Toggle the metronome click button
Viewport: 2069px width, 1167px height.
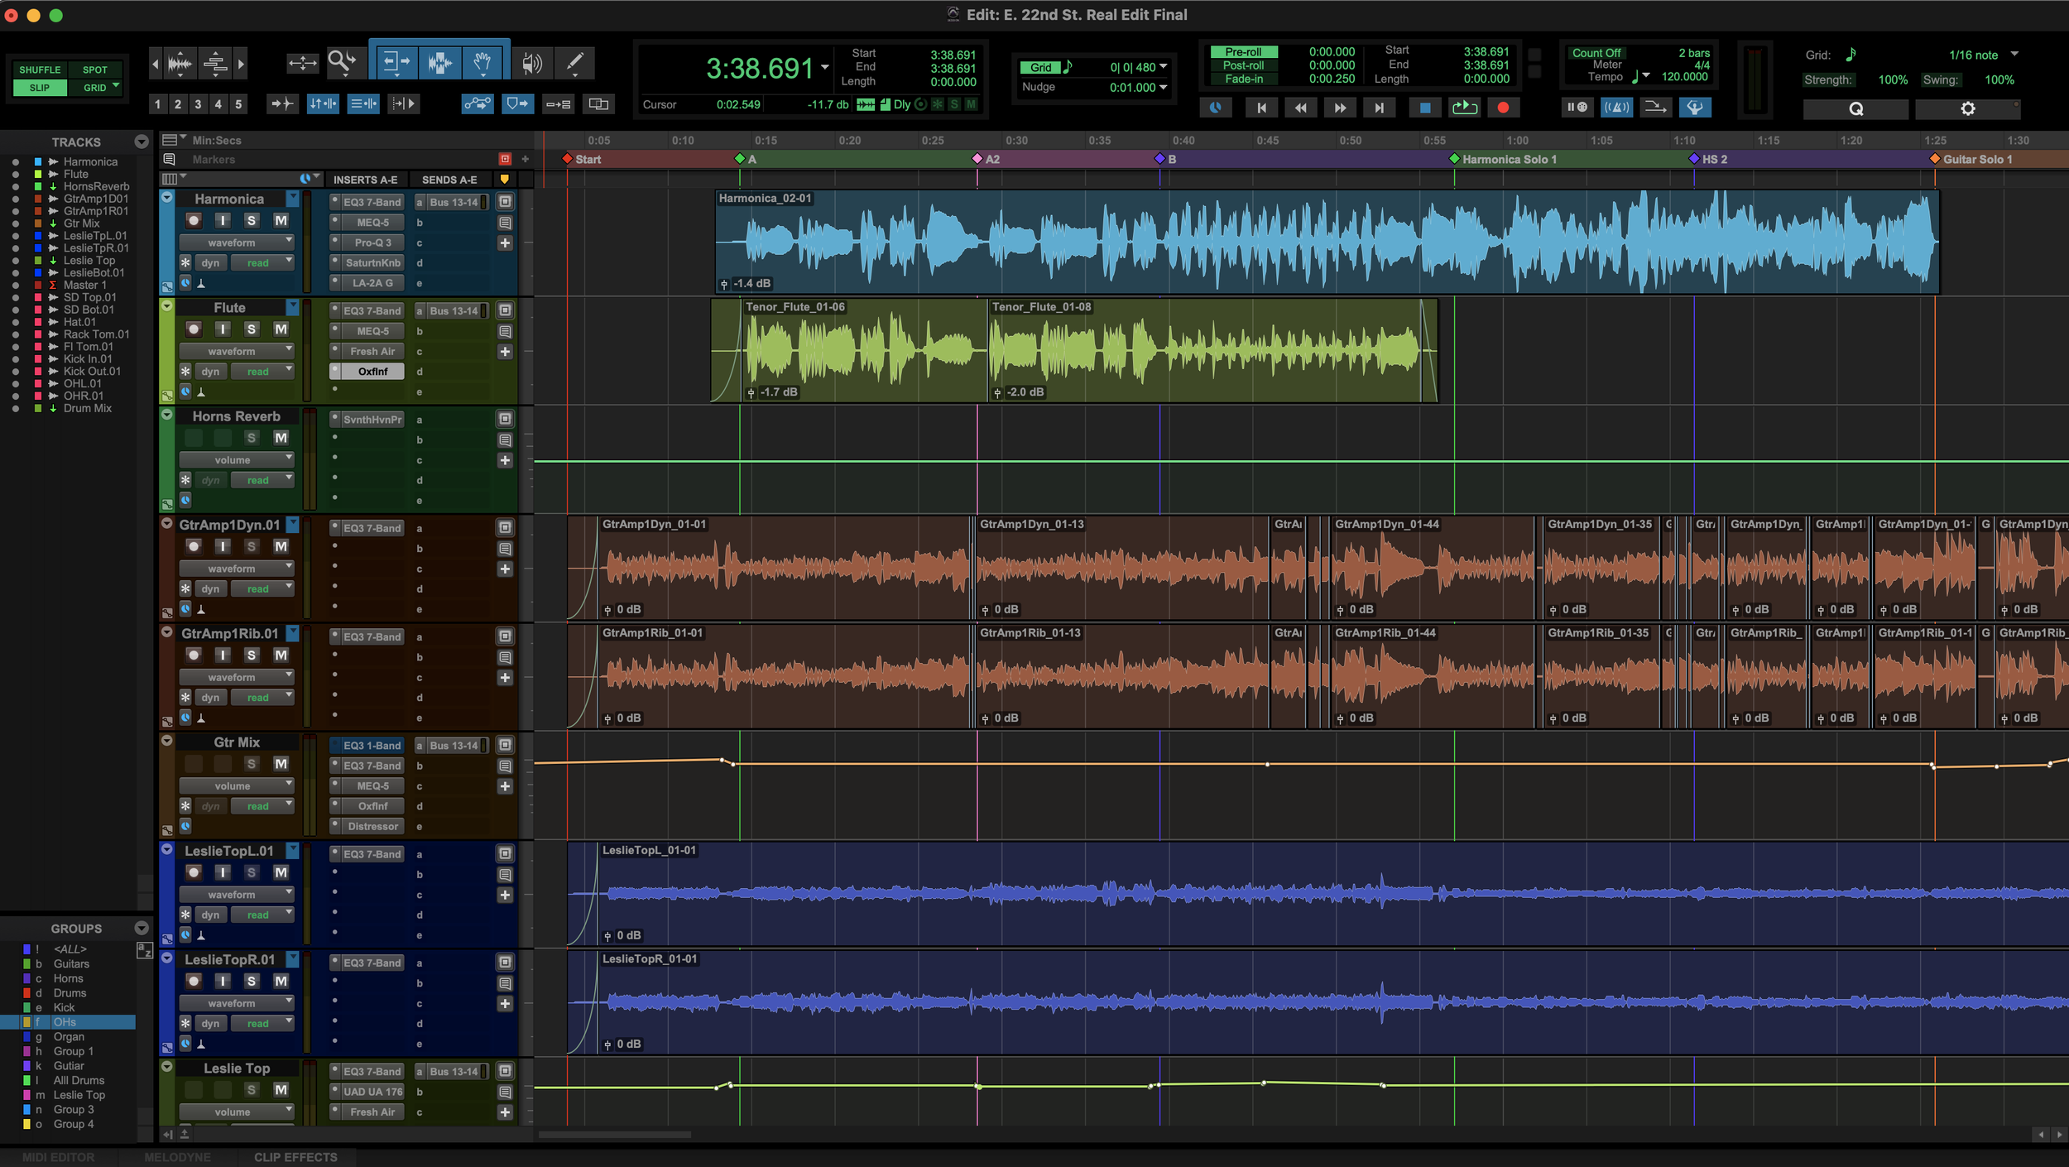tap(1616, 107)
